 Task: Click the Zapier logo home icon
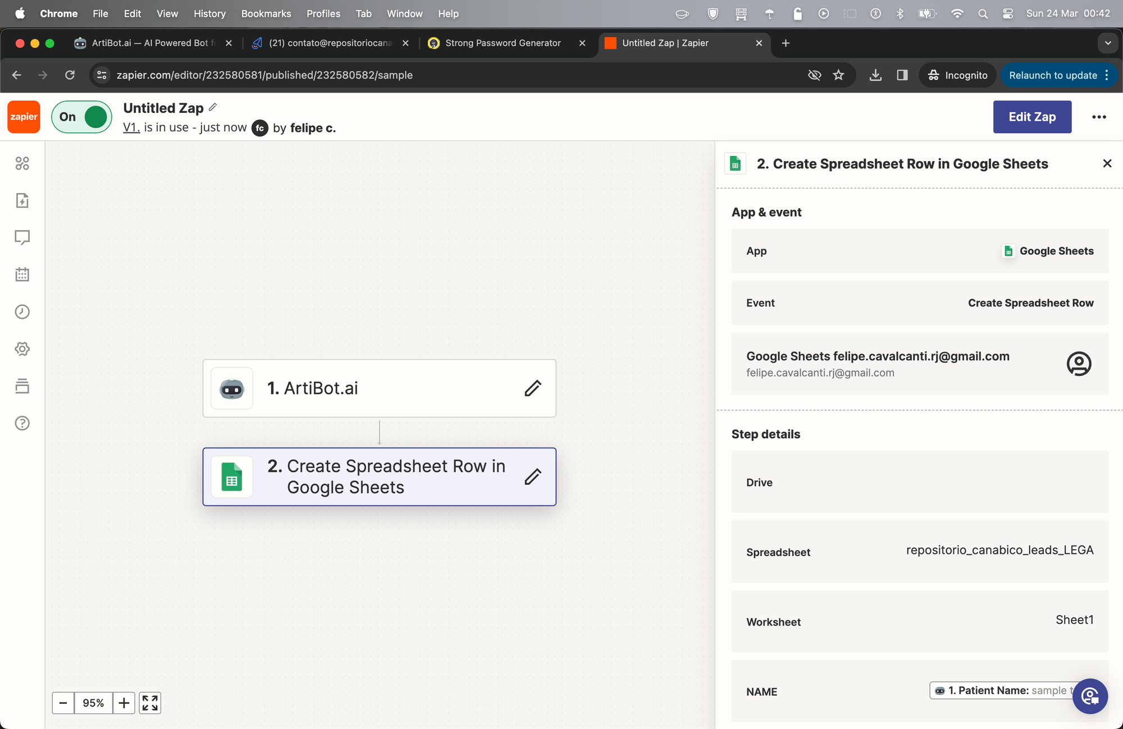click(x=24, y=117)
